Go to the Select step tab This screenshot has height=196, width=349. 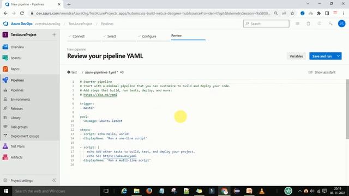pos(111,36)
